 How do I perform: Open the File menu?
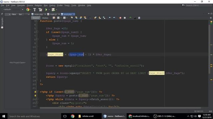(x=2, y=5)
